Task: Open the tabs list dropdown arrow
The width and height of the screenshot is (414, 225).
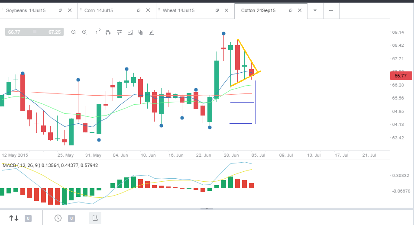Action: (315, 10)
